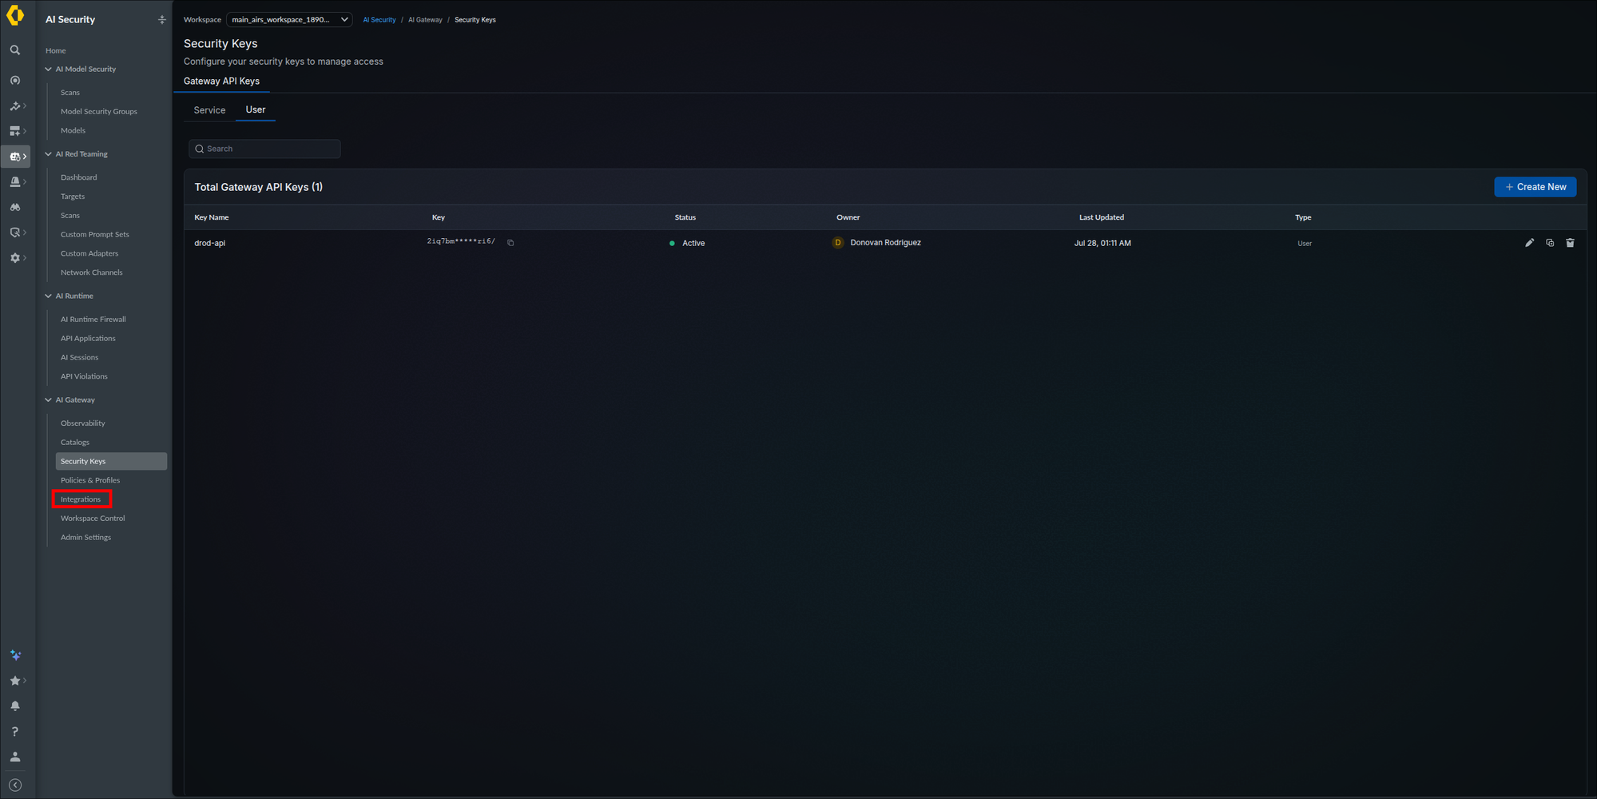Click the help question mark icon
The image size is (1597, 799).
tap(15, 732)
